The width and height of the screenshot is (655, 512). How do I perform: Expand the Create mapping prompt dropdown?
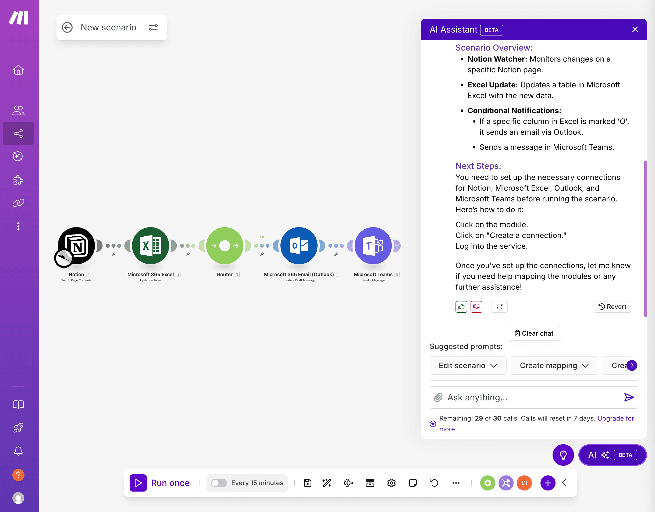pyautogui.click(x=554, y=365)
